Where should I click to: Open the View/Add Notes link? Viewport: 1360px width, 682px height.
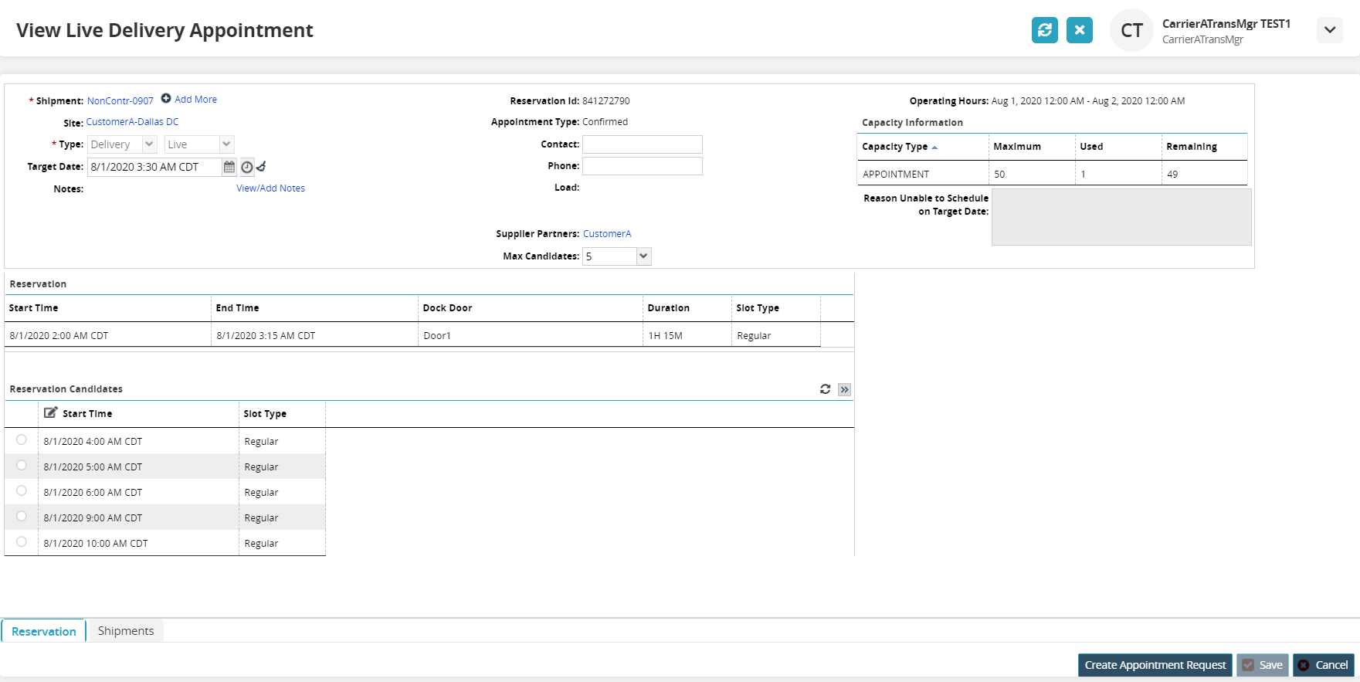(270, 188)
